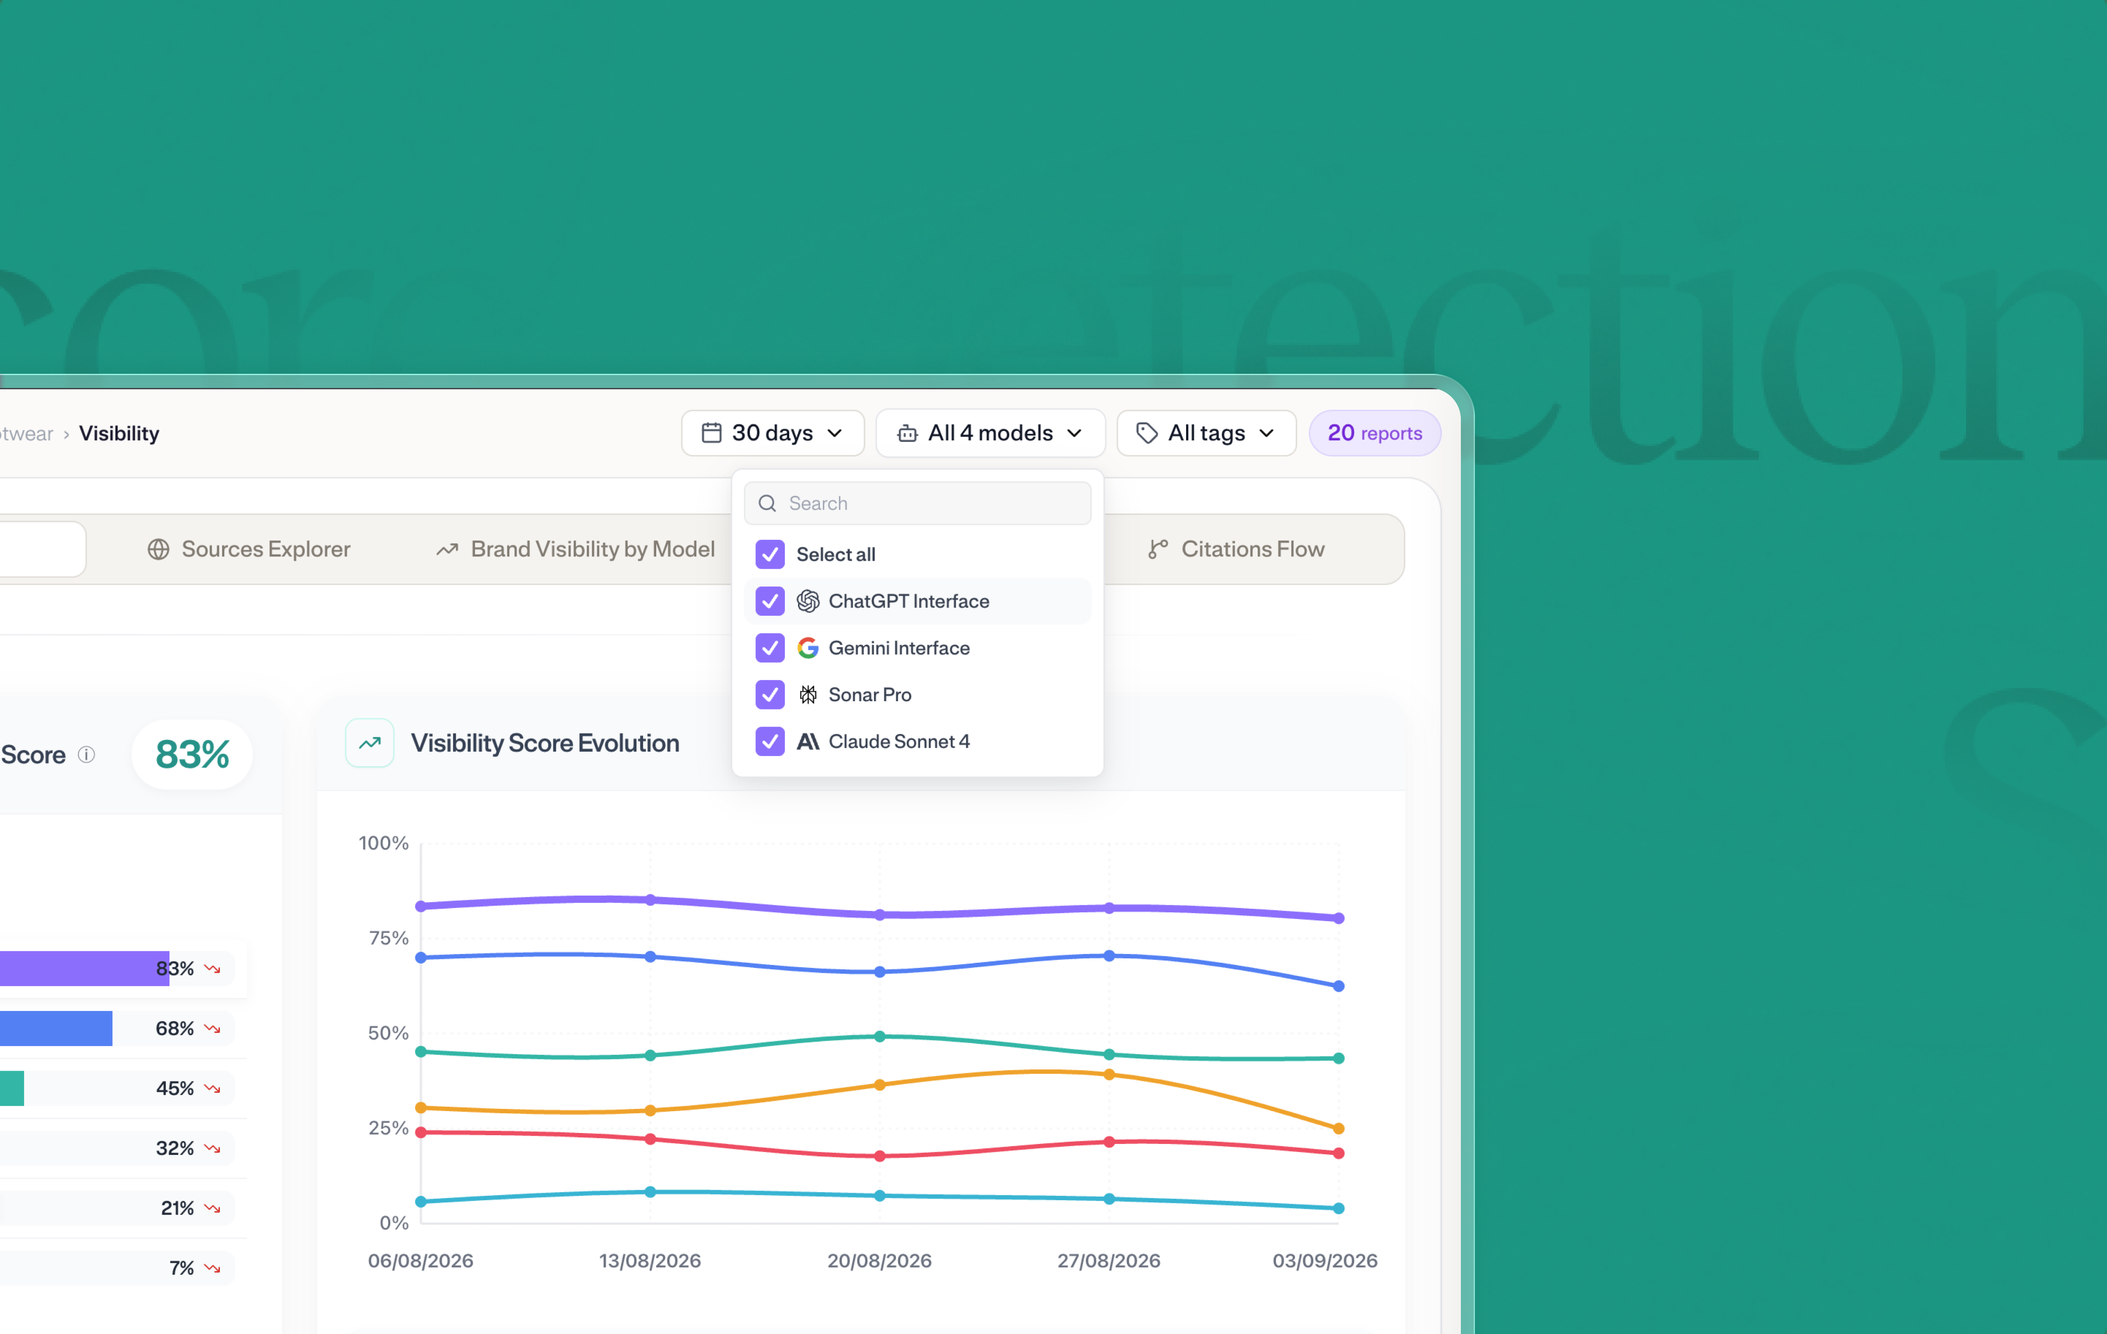Click the cyan line point at 13/08/2026

pyautogui.click(x=650, y=1192)
